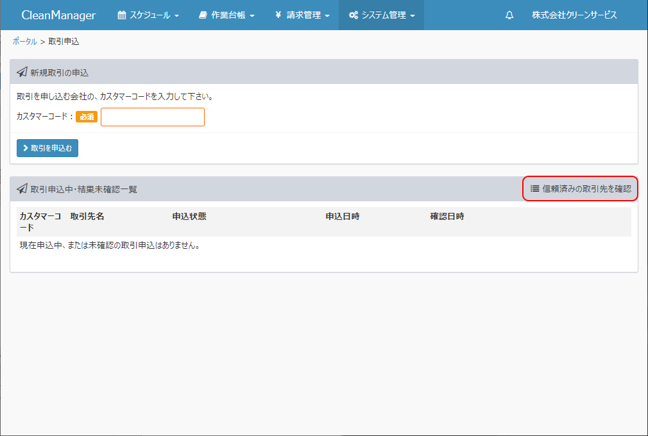Open 信頼済みの取引先を確認 list
Image resolution: width=648 pixels, height=436 pixels.
pos(586,189)
